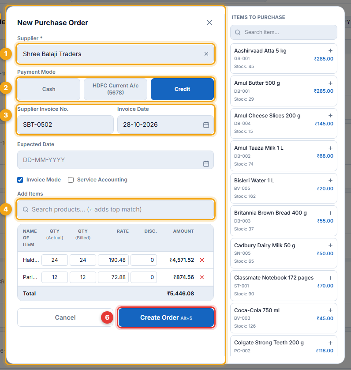Screen dimensions: 351x370
Task: Add Amul Cheese Slices 200 g with plus
Action: point(330,116)
